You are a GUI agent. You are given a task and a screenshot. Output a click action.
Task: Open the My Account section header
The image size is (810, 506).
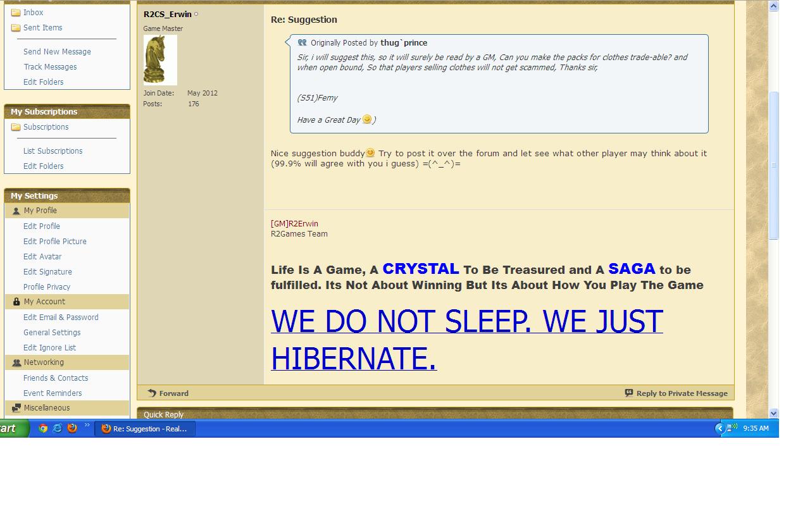click(44, 302)
